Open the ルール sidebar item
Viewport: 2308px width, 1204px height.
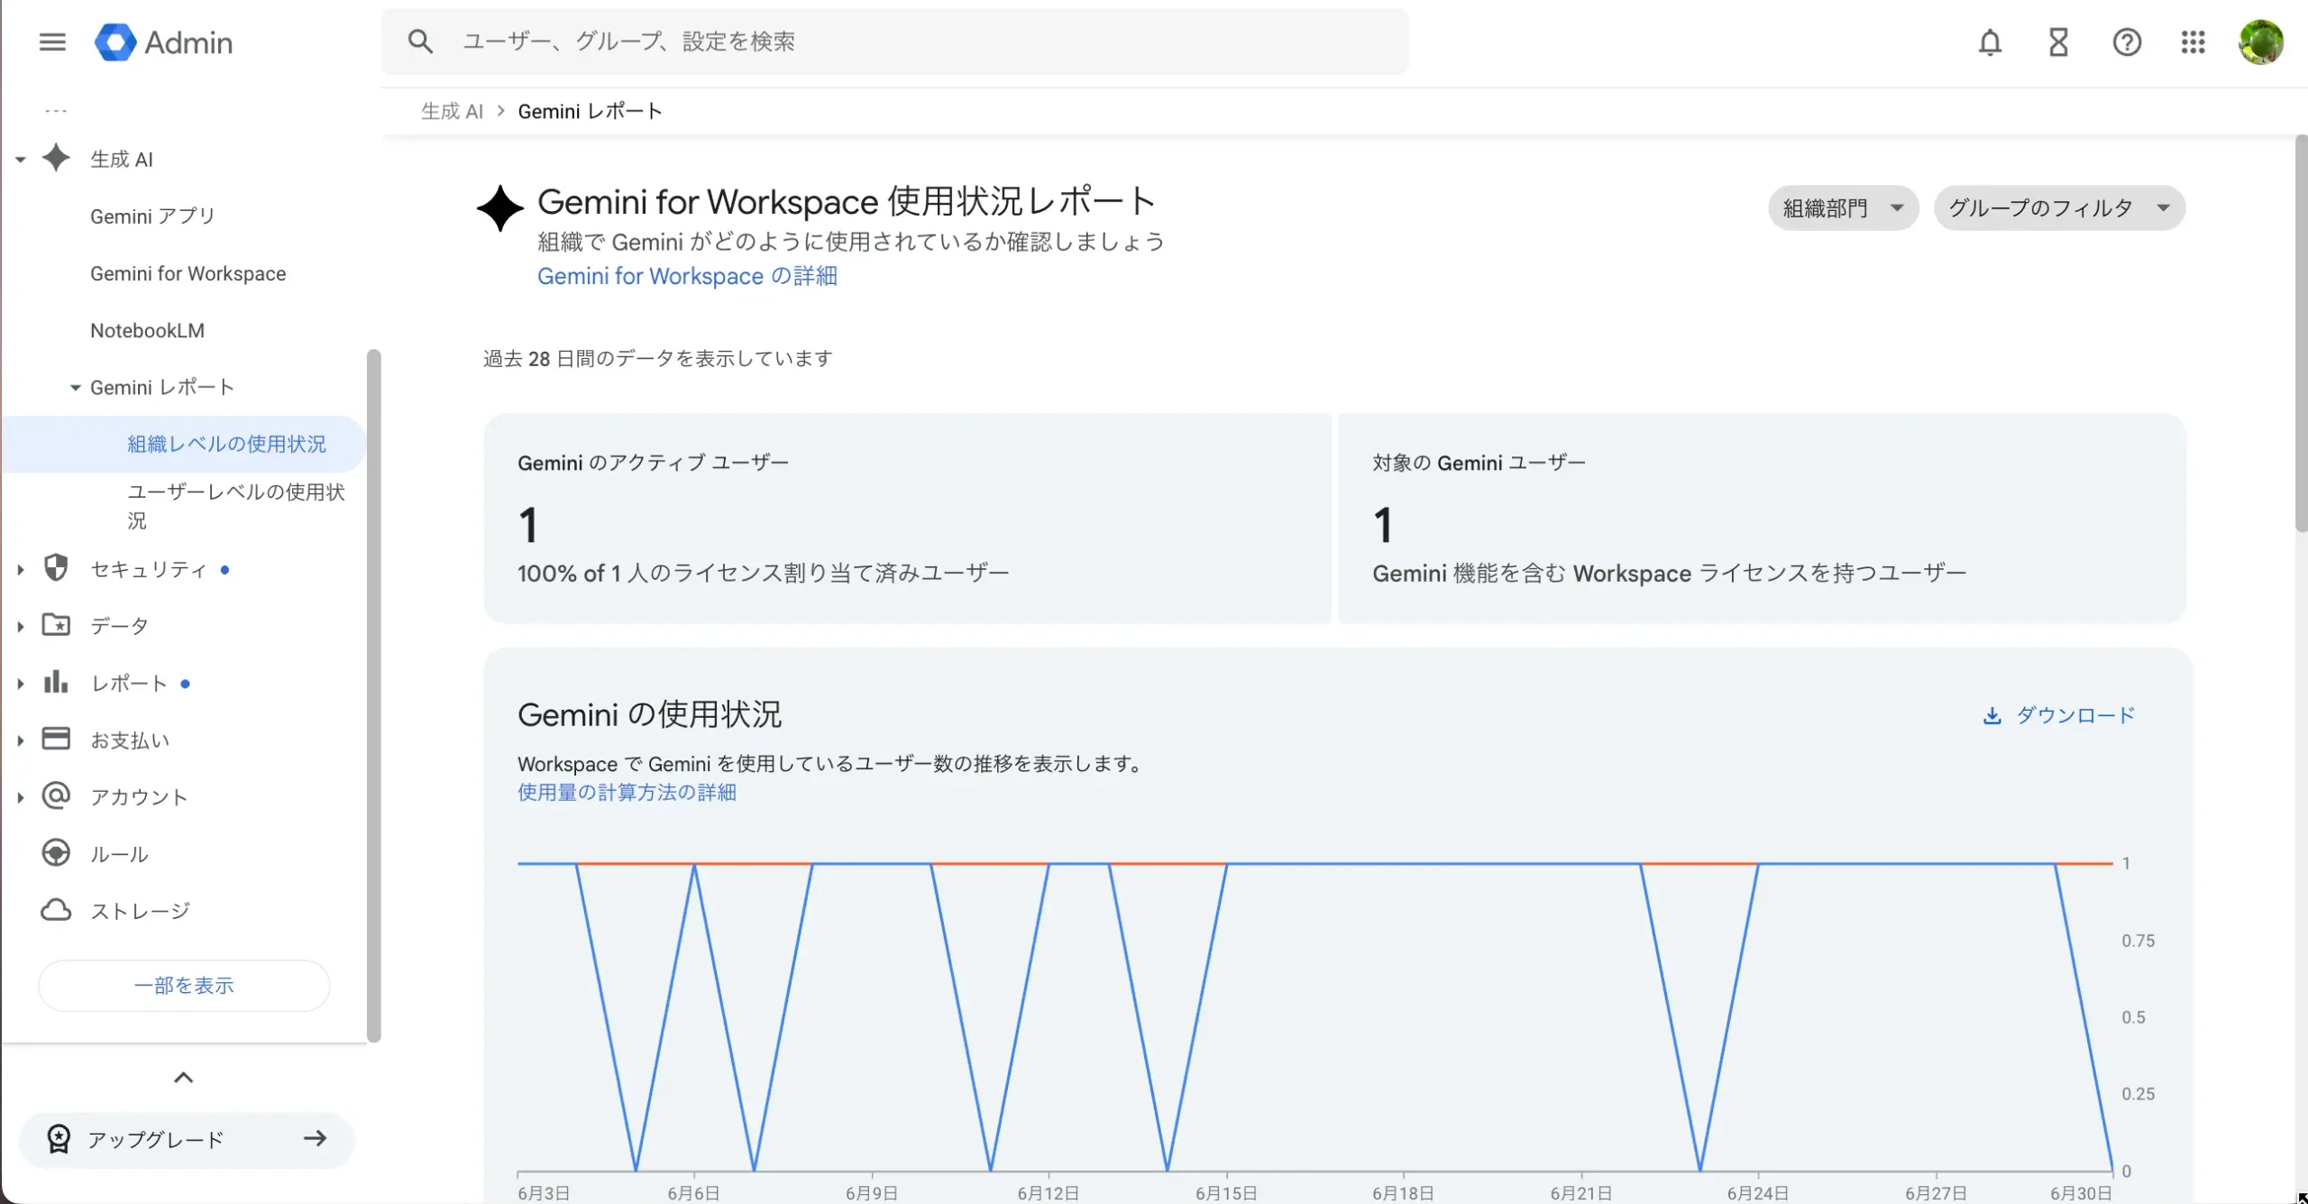[119, 854]
